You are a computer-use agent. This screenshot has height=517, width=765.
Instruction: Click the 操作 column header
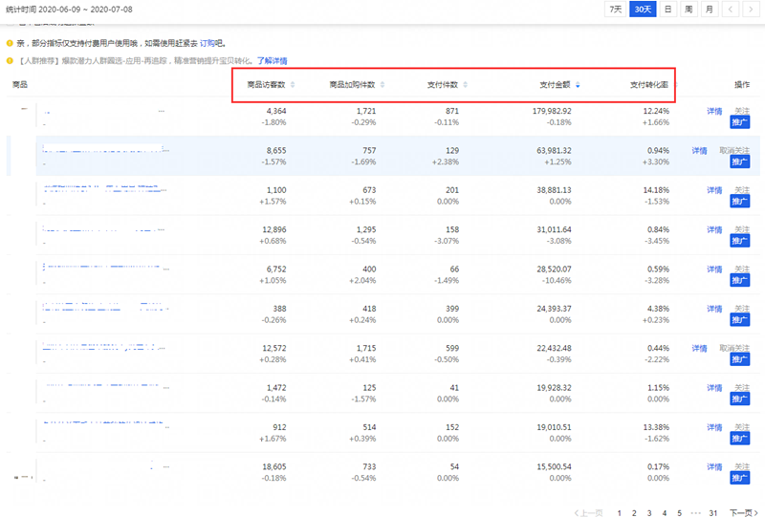tap(742, 85)
